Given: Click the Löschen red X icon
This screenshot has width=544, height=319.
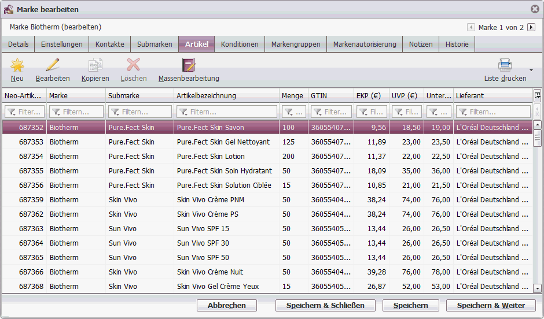Looking at the screenshot, I should coord(134,65).
